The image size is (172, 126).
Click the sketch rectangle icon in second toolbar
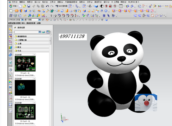(x=11, y=11)
